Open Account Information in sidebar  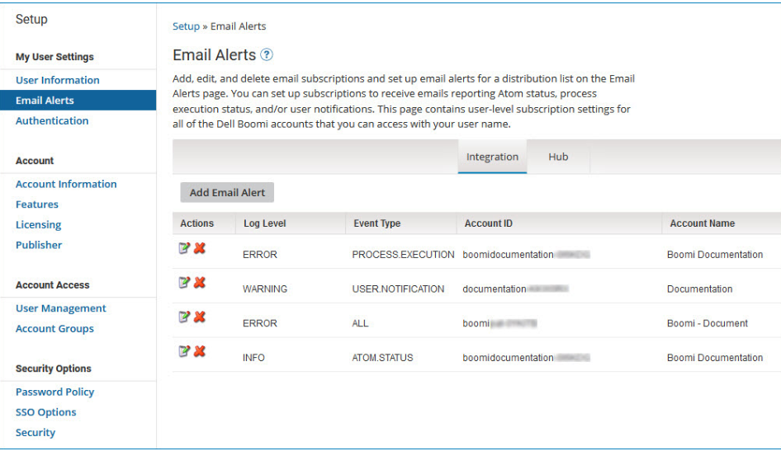click(66, 184)
